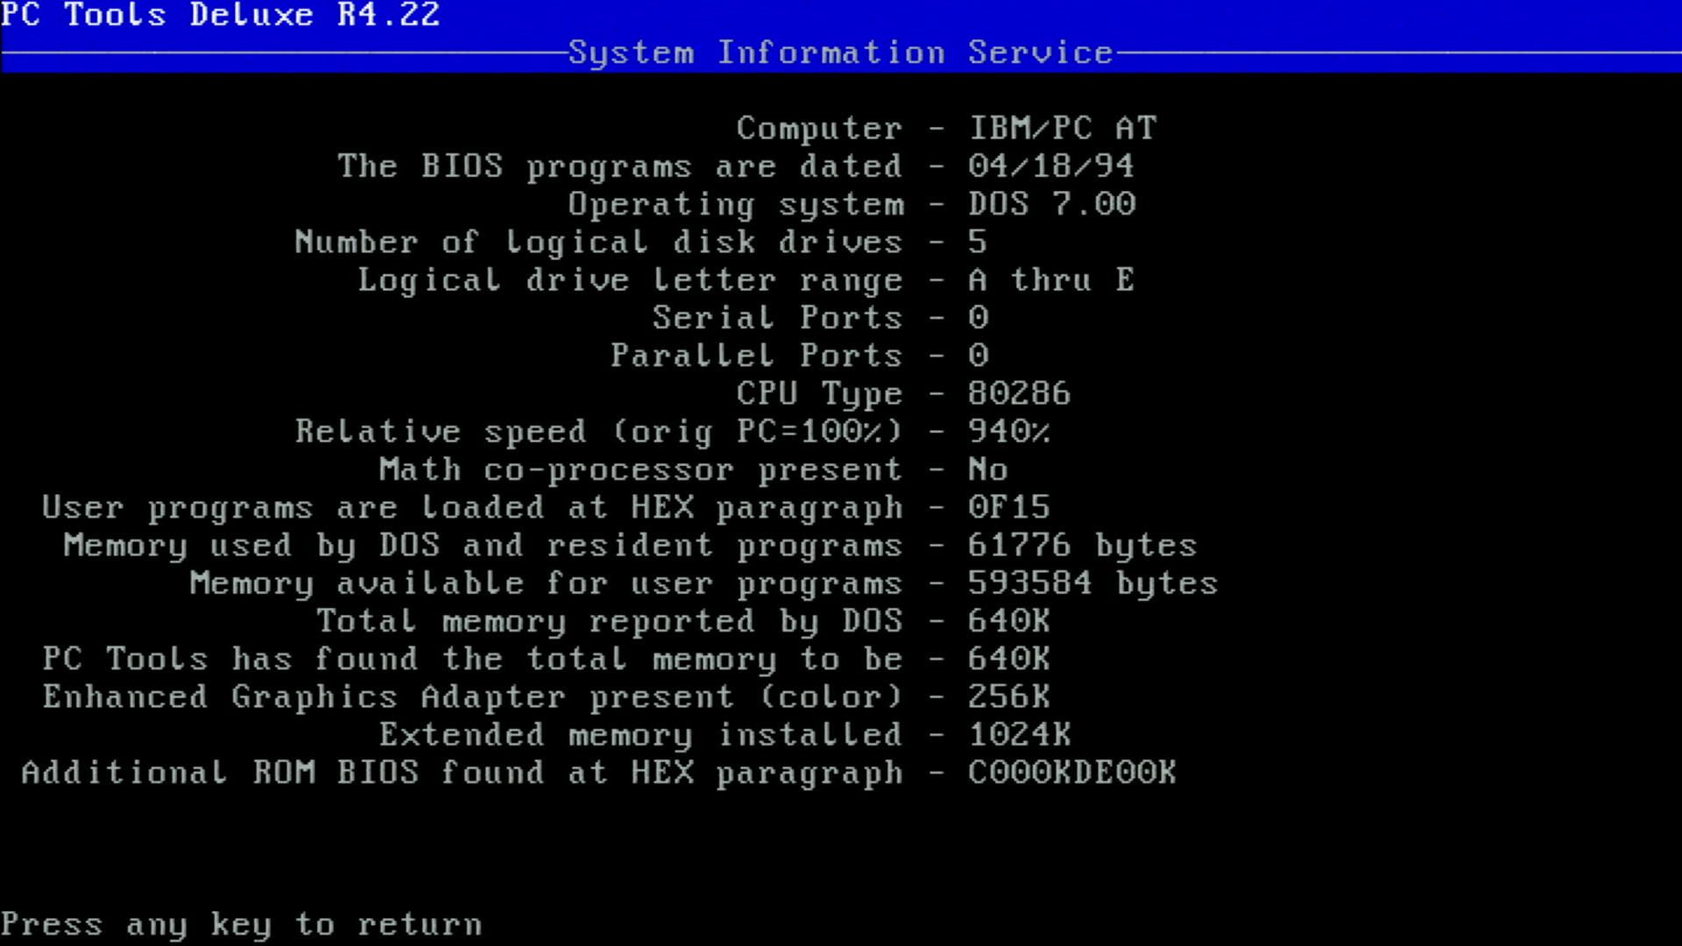Click 'PC Tools has found the total memory to be'
Viewport: 1682px width, 946px height.
click(x=473, y=659)
